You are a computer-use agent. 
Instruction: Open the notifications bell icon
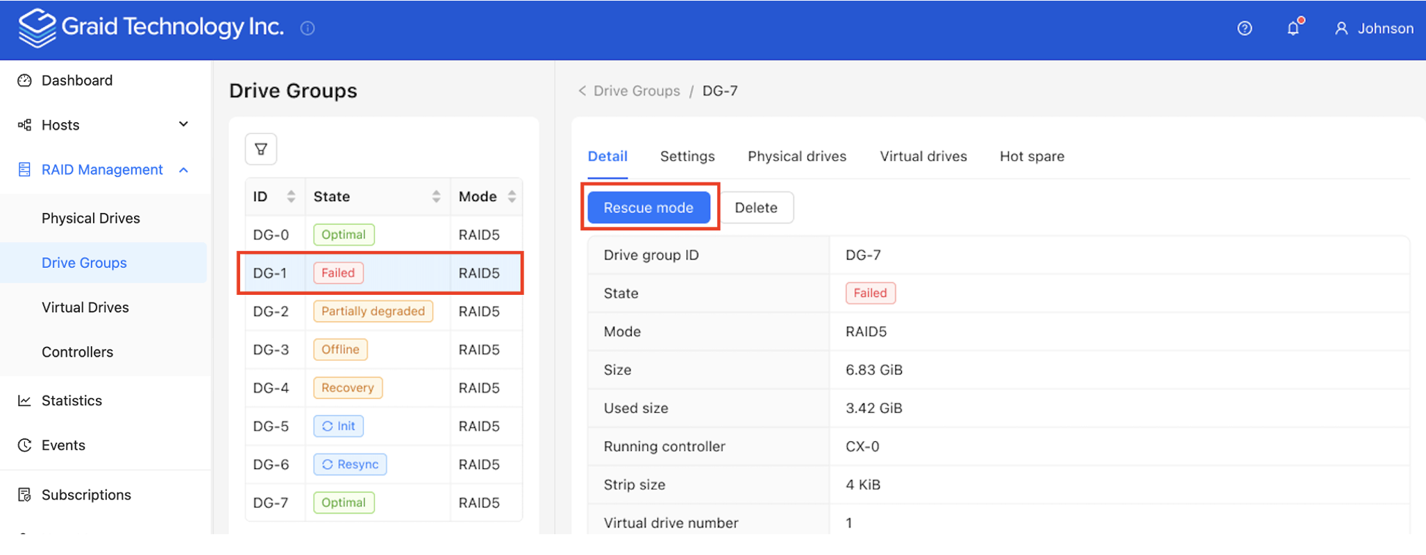coord(1293,28)
